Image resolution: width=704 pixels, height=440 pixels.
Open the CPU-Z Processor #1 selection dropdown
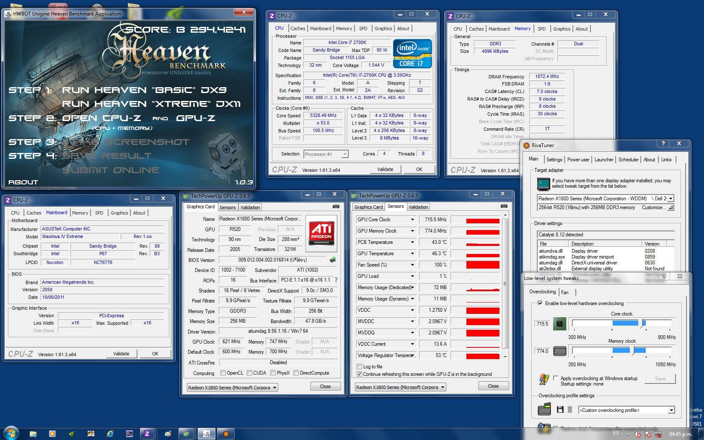coord(345,154)
